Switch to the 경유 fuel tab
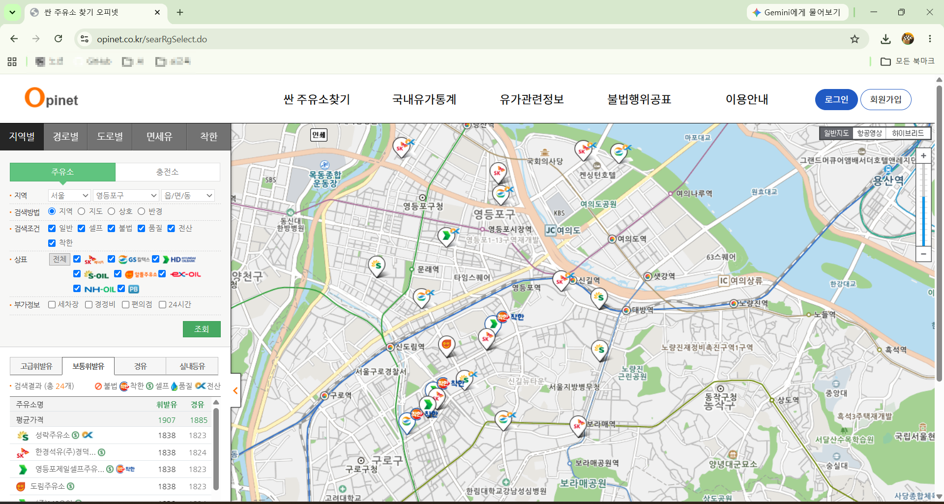 141,366
